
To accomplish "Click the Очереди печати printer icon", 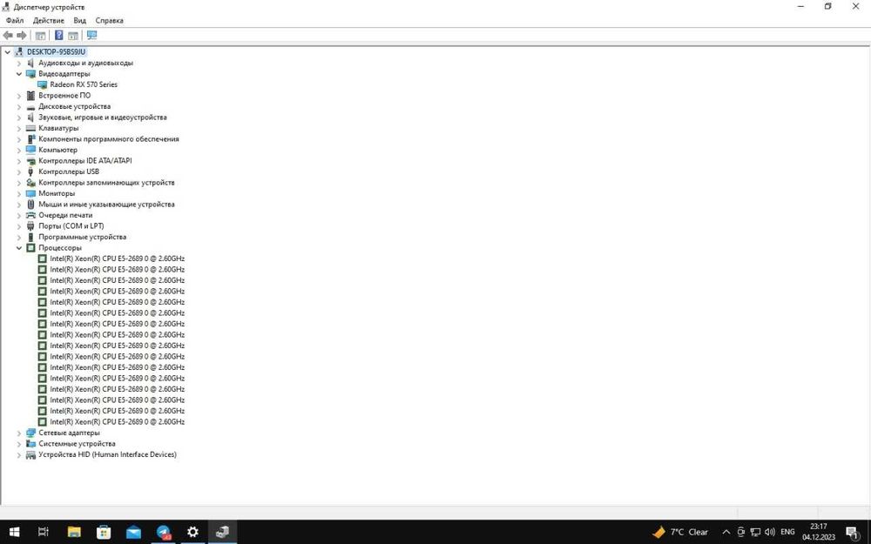I will [x=30, y=215].
